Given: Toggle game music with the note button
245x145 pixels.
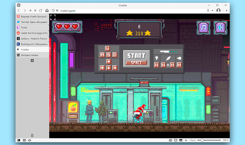Looking at the screenshot, I should coord(204,27).
